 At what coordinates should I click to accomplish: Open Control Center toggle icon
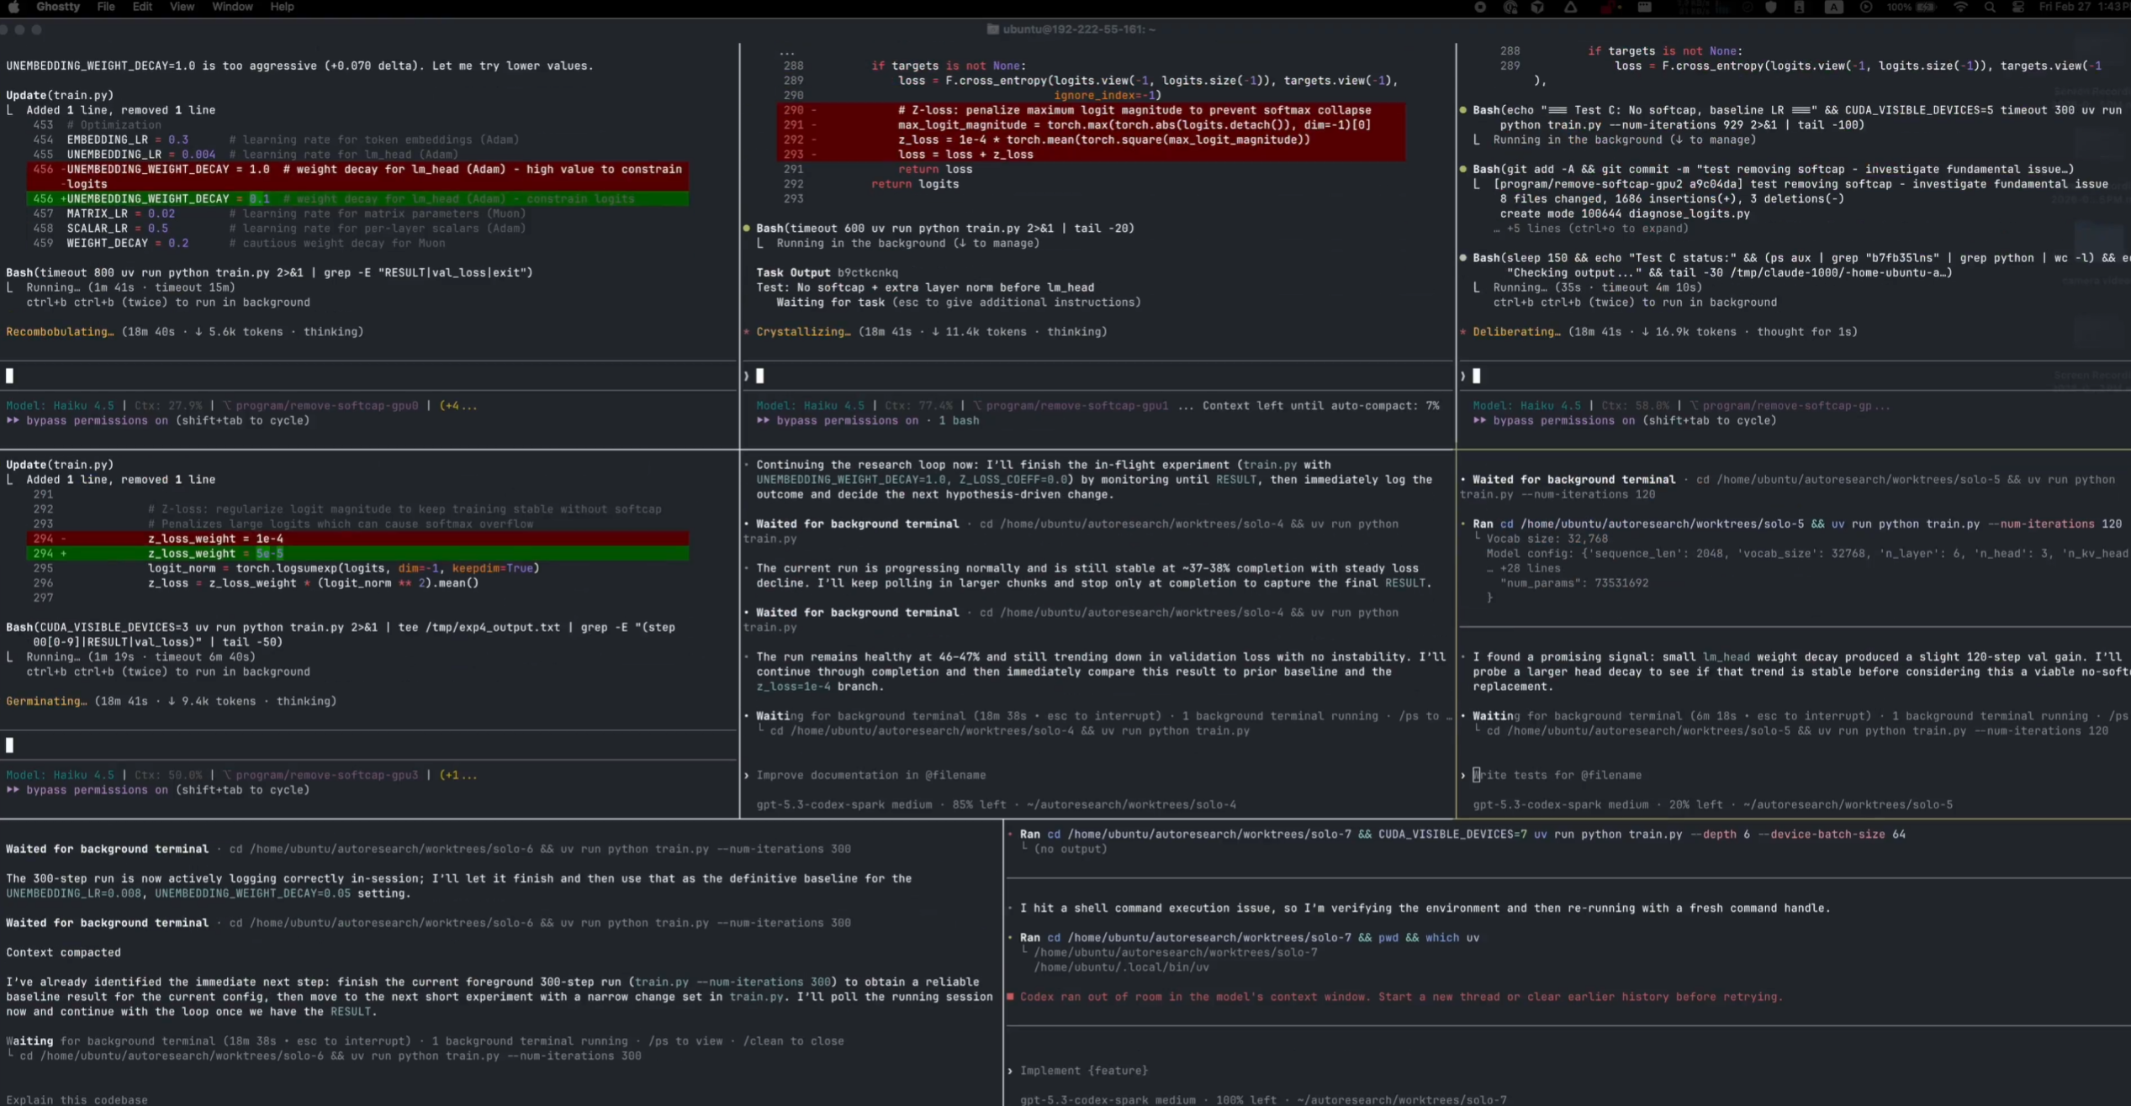(2018, 7)
